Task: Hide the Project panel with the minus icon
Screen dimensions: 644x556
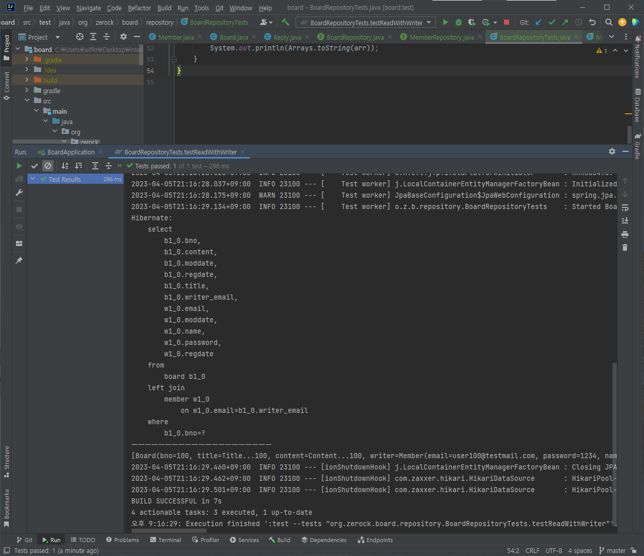Action: click(x=136, y=37)
